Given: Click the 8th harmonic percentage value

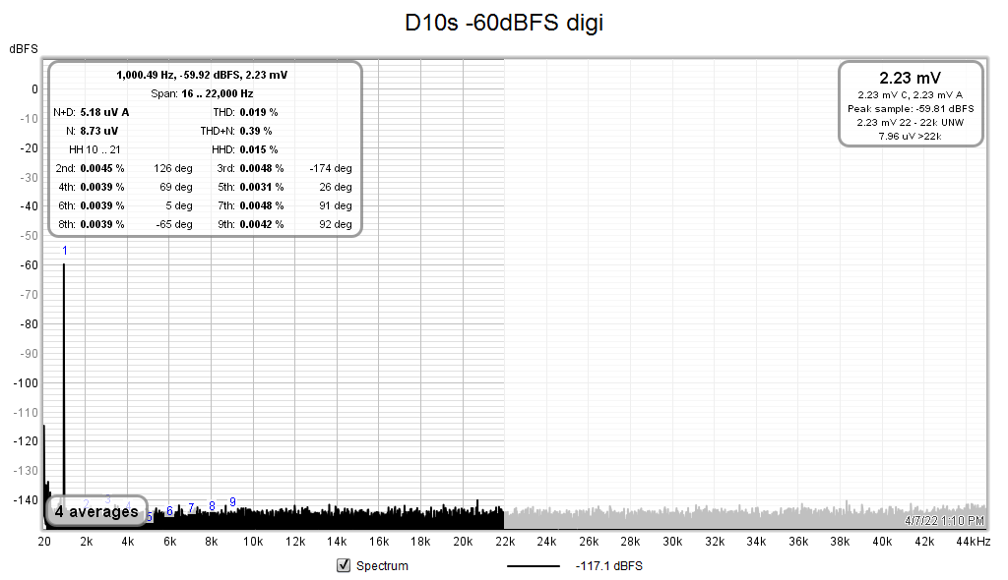Looking at the screenshot, I should pos(102,224).
